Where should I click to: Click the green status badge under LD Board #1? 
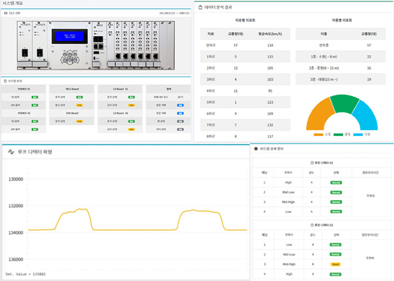coord(131,97)
